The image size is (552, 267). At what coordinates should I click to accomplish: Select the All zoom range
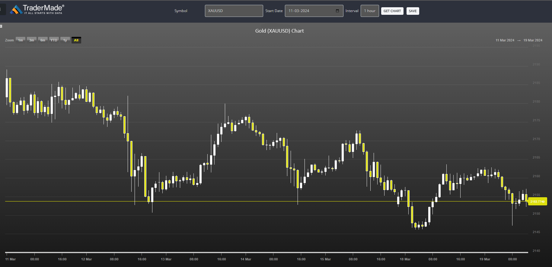tap(76, 40)
